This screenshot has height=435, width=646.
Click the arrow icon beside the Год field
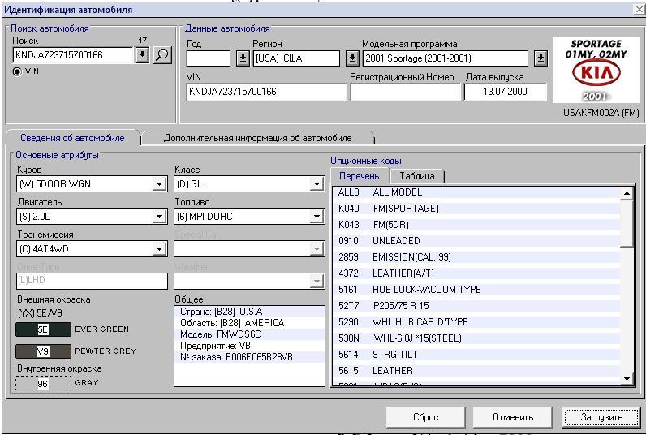pos(242,58)
